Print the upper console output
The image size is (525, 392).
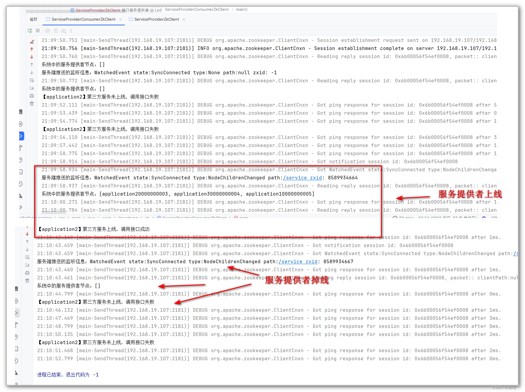tap(32, 96)
